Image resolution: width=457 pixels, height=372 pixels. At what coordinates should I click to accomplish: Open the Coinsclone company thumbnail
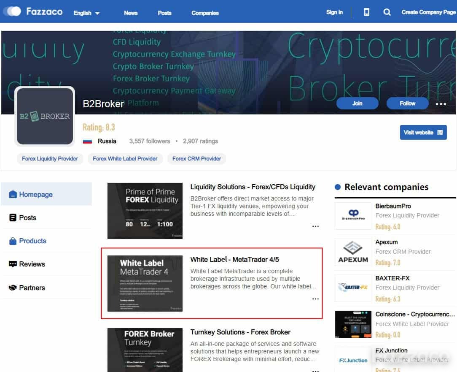pyautogui.click(x=353, y=324)
